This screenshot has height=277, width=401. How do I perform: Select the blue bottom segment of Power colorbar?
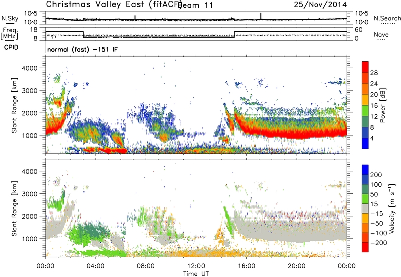[365, 144]
